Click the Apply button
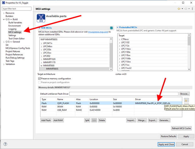195x149 pixels. click(x=186, y=136)
